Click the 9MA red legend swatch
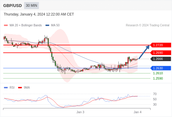This screenshot has width=172, height=117. 20,88
